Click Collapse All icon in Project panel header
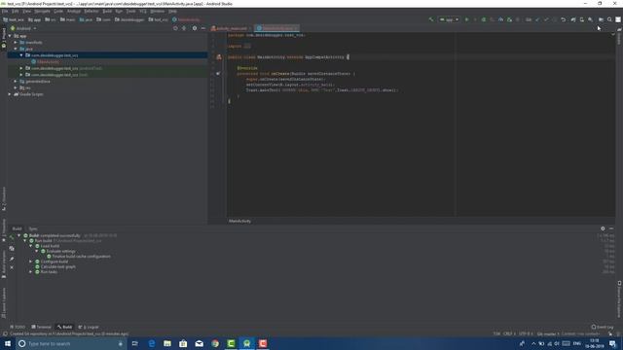Image resolution: width=623 pixels, height=350 pixels. (x=184, y=28)
